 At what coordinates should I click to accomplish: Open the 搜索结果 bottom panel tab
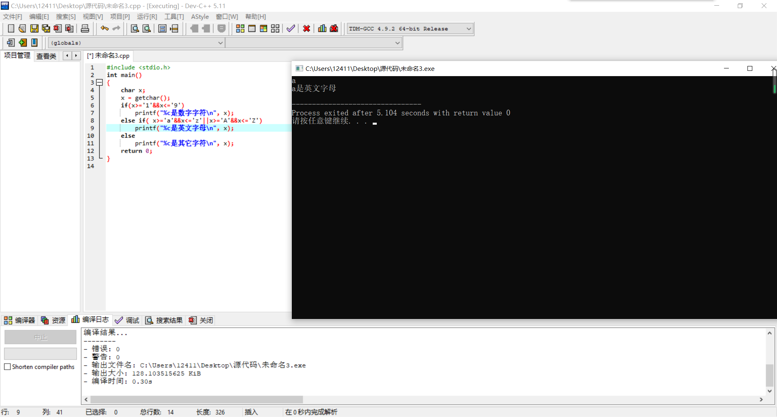click(x=164, y=320)
